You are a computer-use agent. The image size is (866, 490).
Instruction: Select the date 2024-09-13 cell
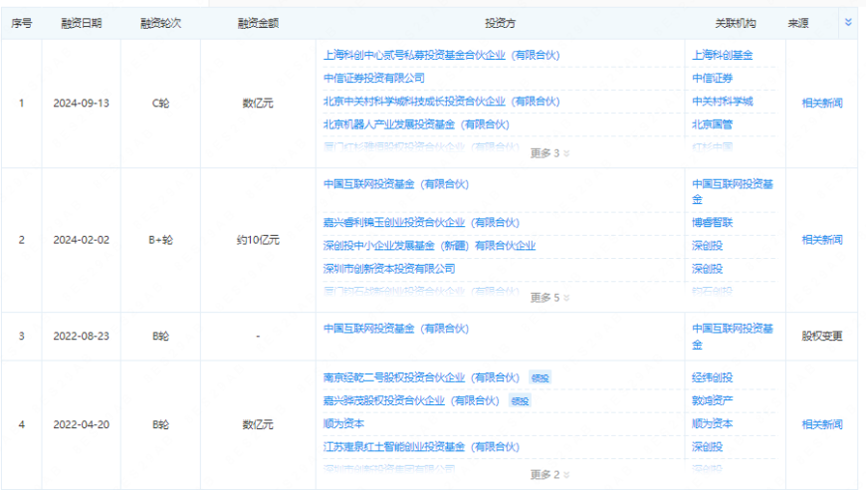(x=82, y=103)
